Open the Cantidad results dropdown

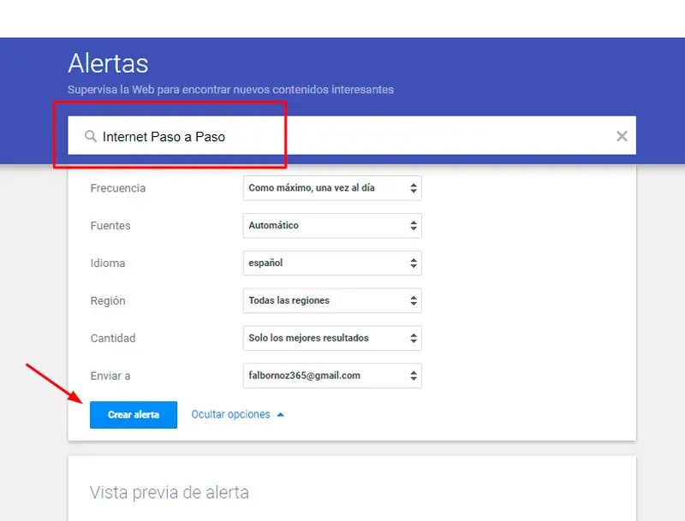point(332,338)
